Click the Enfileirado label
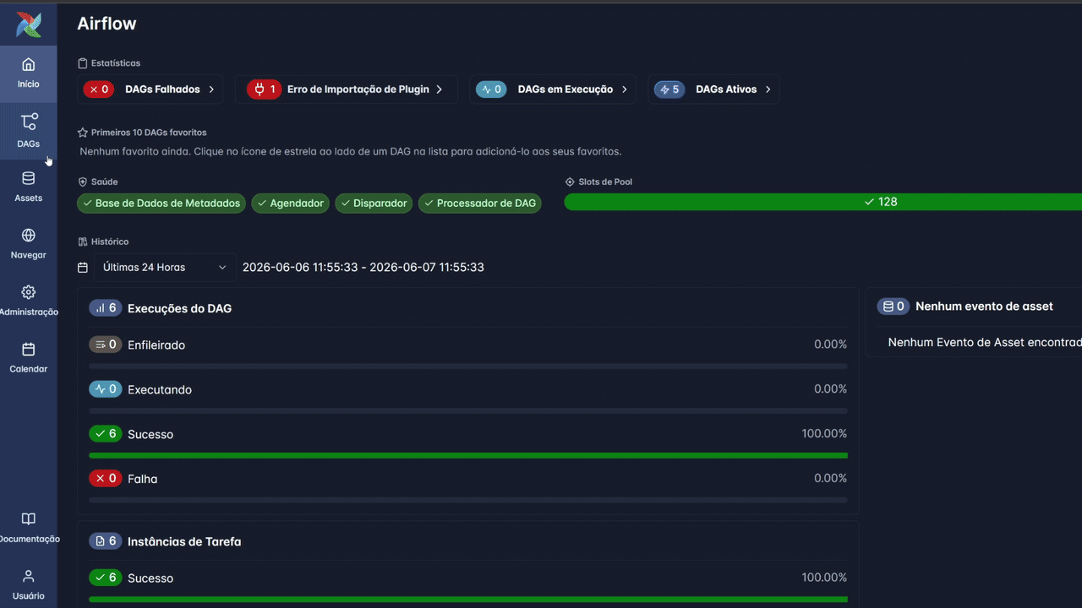Viewport: 1082px width, 608px height. tap(156, 345)
